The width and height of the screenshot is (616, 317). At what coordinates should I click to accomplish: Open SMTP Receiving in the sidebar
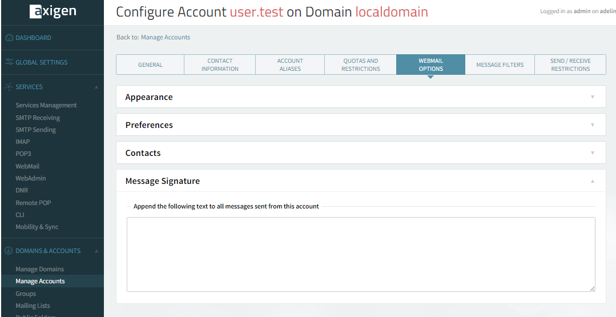click(38, 118)
